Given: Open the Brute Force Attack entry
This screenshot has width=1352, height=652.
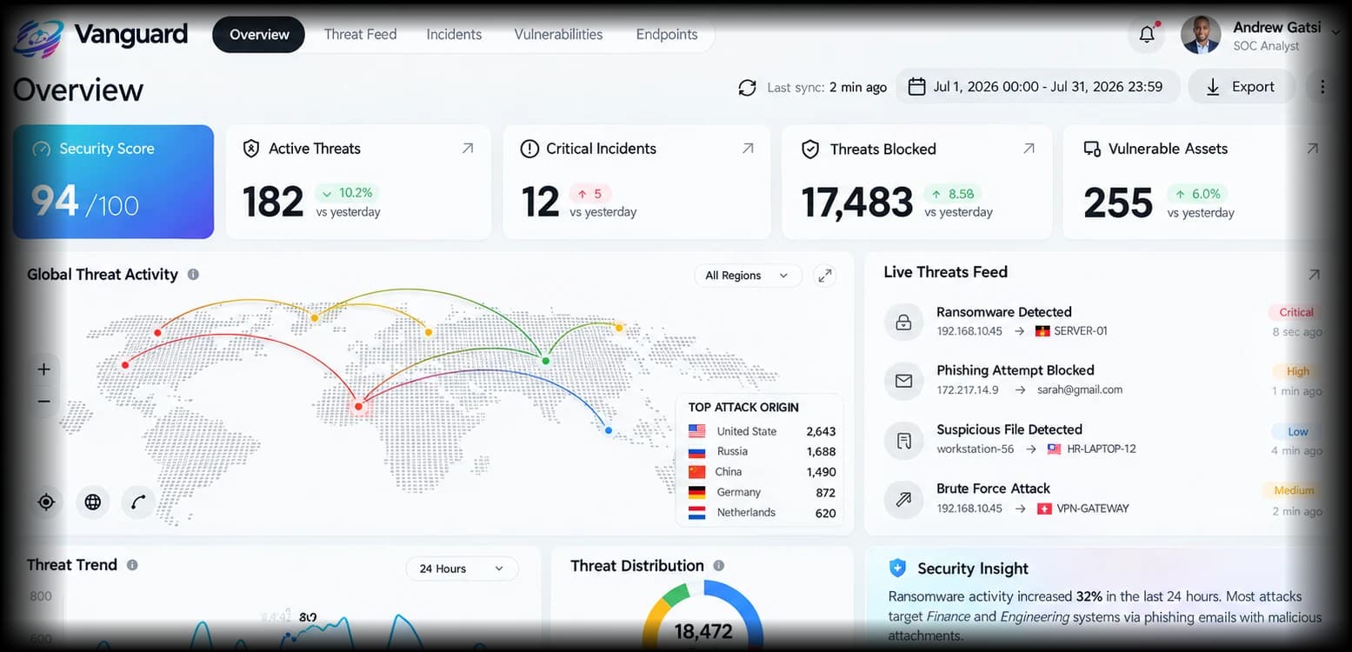Looking at the screenshot, I should [x=1102, y=498].
